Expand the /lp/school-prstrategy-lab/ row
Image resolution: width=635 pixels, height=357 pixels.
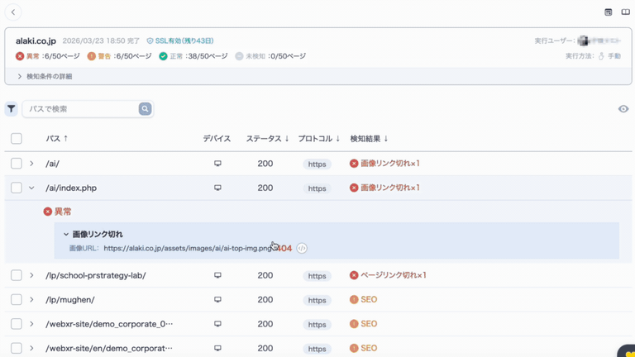[31, 275]
